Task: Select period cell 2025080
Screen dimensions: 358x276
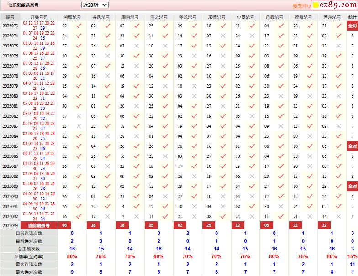Action: [10, 96]
